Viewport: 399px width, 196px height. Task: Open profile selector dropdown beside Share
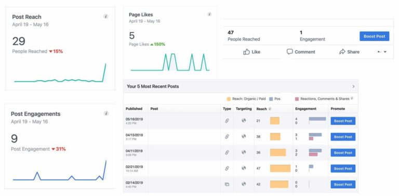coord(382,52)
